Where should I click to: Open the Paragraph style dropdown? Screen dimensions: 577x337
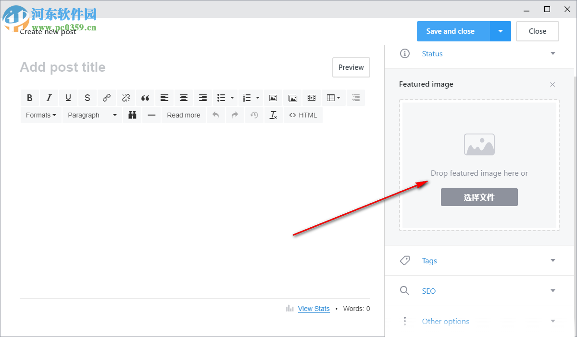92,115
